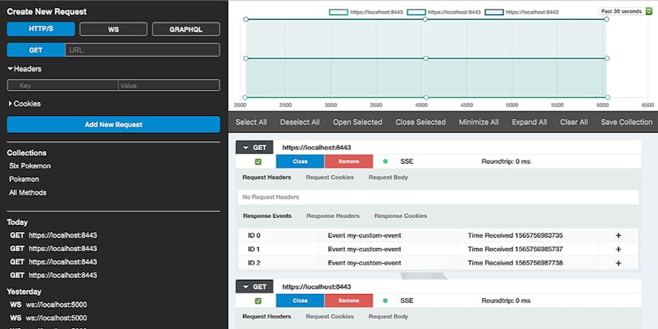
Task: Click the 'No Request Headers' text
Action: [x=271, y=197]
